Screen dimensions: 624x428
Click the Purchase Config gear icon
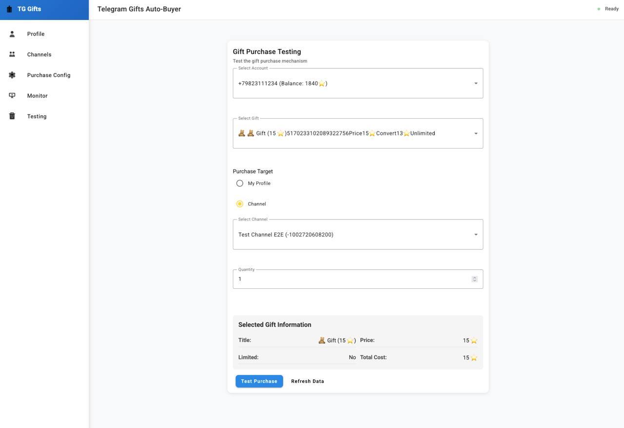(x=12, y=75)
